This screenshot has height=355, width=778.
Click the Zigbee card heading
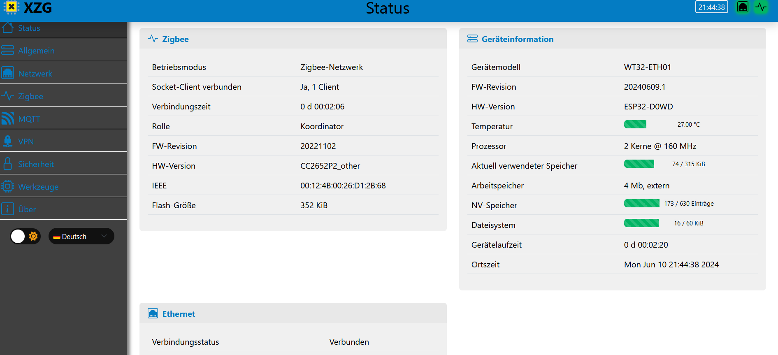pyautogui.click(x=175, y=39)
